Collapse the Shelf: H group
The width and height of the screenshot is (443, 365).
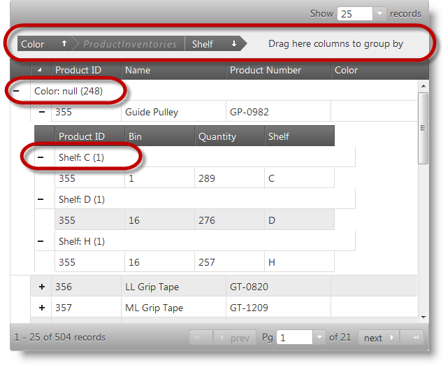point(41,241)
